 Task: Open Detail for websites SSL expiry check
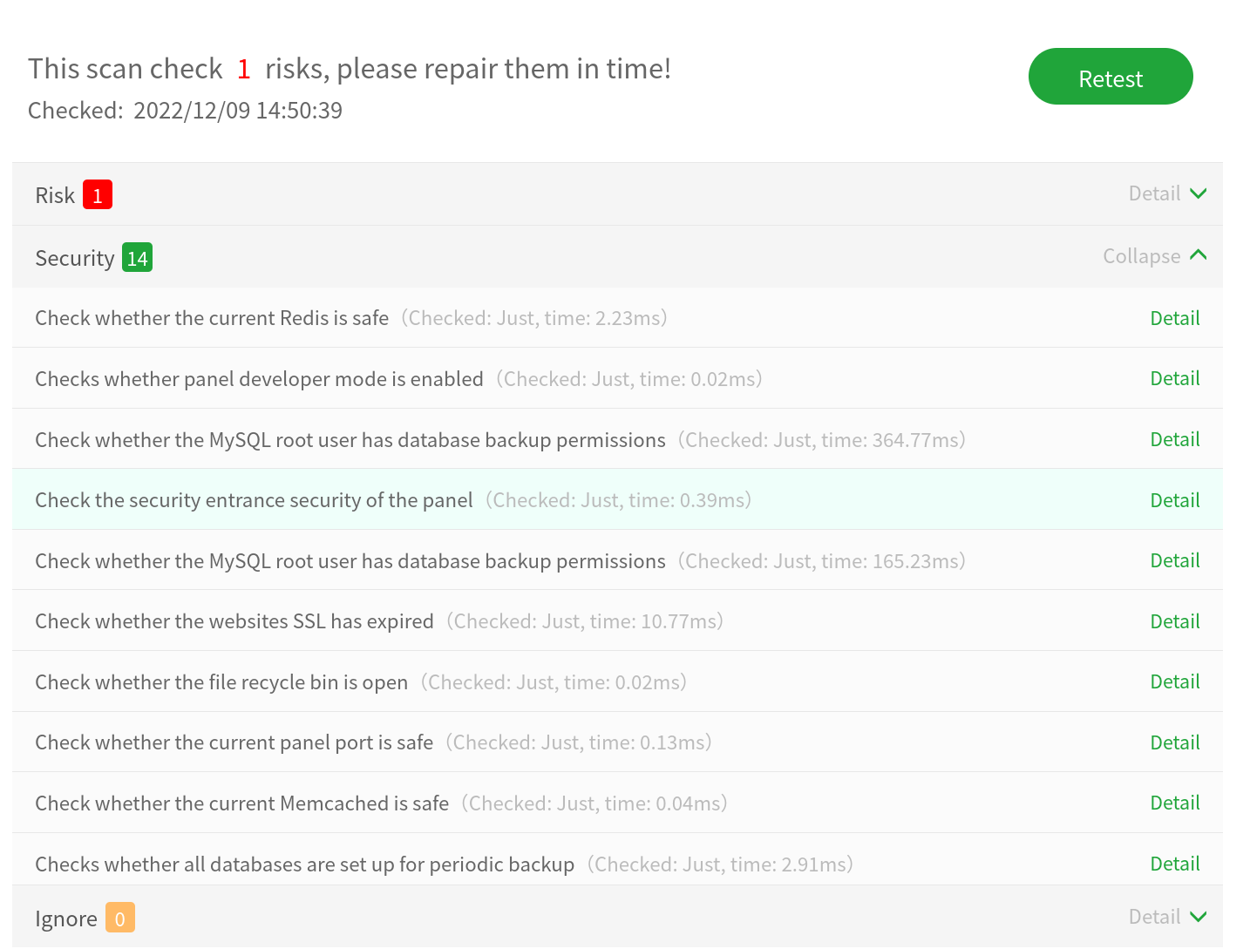click(x=1175, y=620)
